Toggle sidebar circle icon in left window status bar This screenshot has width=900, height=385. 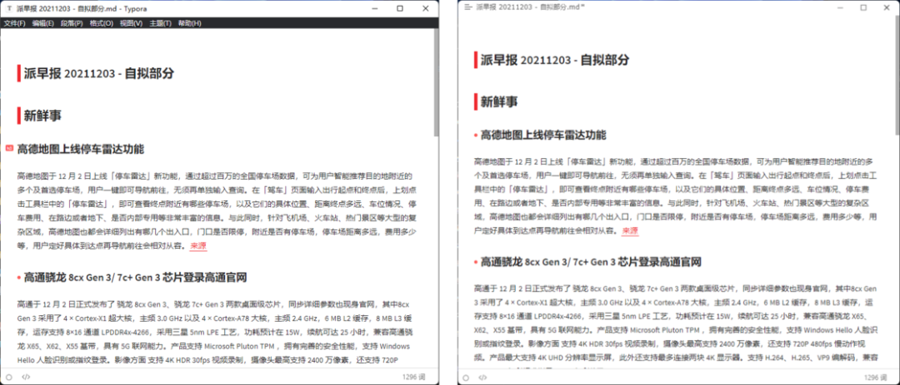pyautogui.click(x=8, y=377)
